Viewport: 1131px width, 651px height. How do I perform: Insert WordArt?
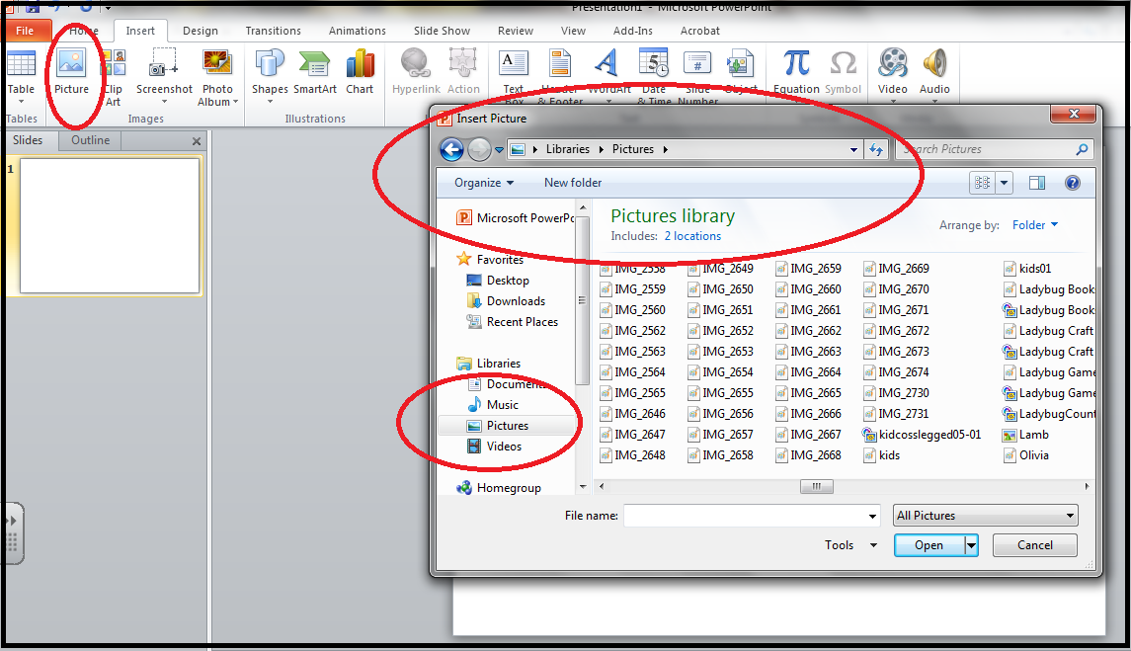(x=608, y=75)
